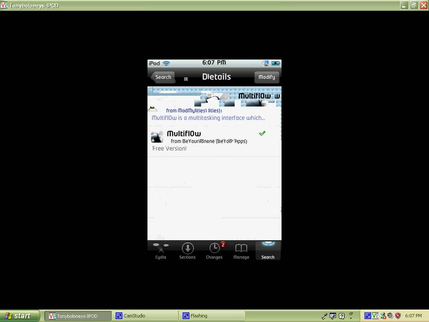Image resolution: width=429 pixels, height=322 pixels.
Task: Click the Free Version! text
Action: tap(169, 148)
